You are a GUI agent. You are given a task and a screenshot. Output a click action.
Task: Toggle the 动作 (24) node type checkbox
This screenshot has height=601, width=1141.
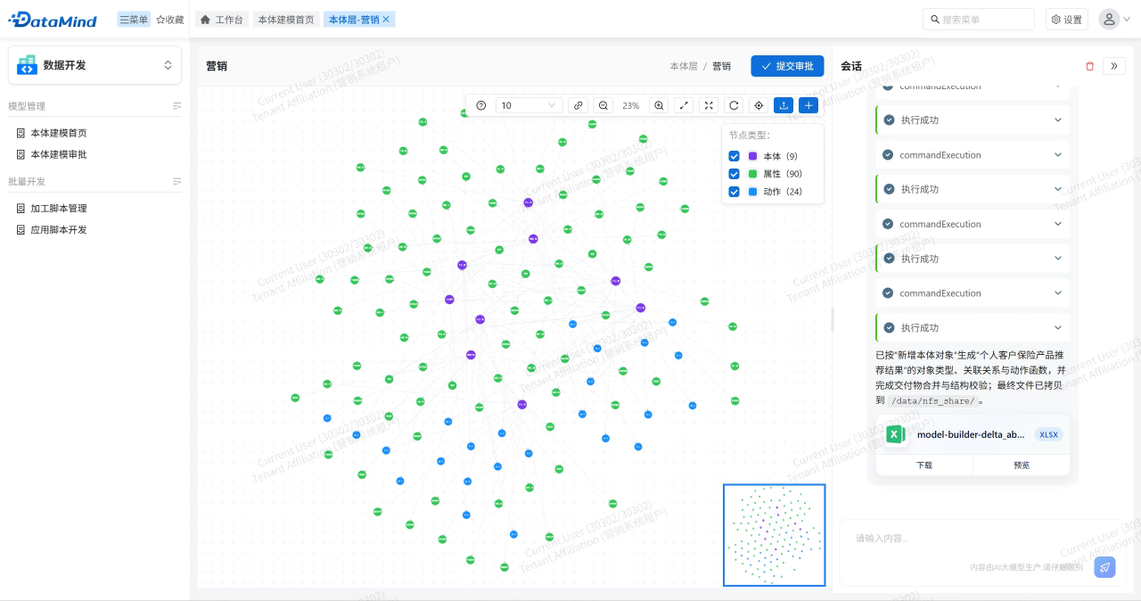click(735, 192)
